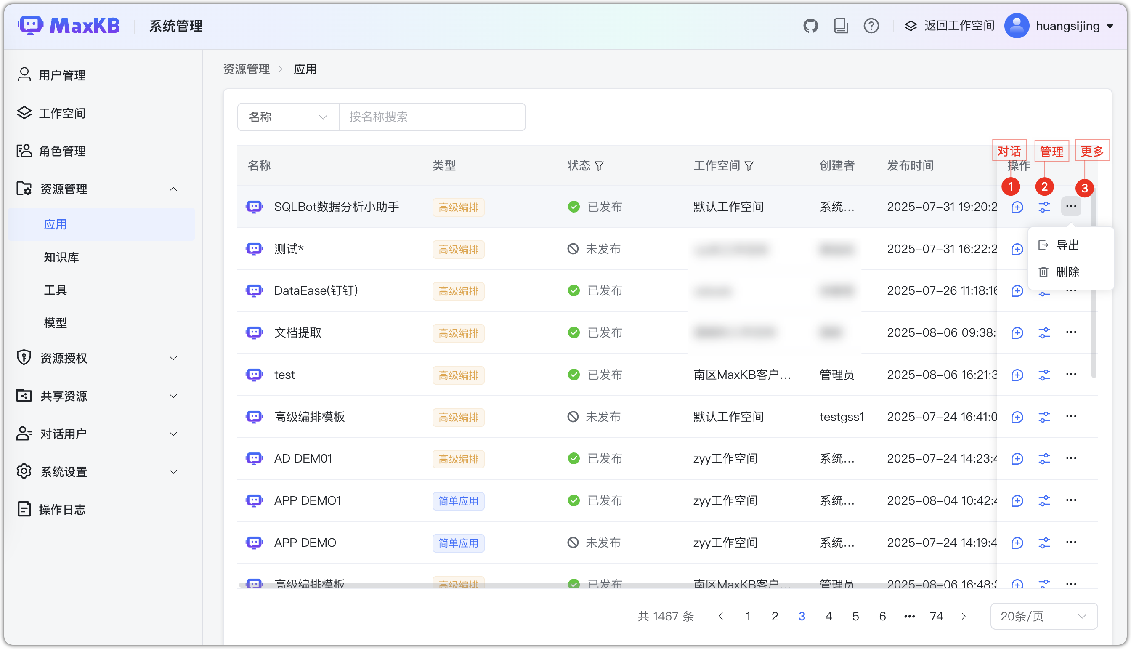1131x649 pixels.
Task: Open the 名称 search type dropdown
Action: (x=288, y=117)
